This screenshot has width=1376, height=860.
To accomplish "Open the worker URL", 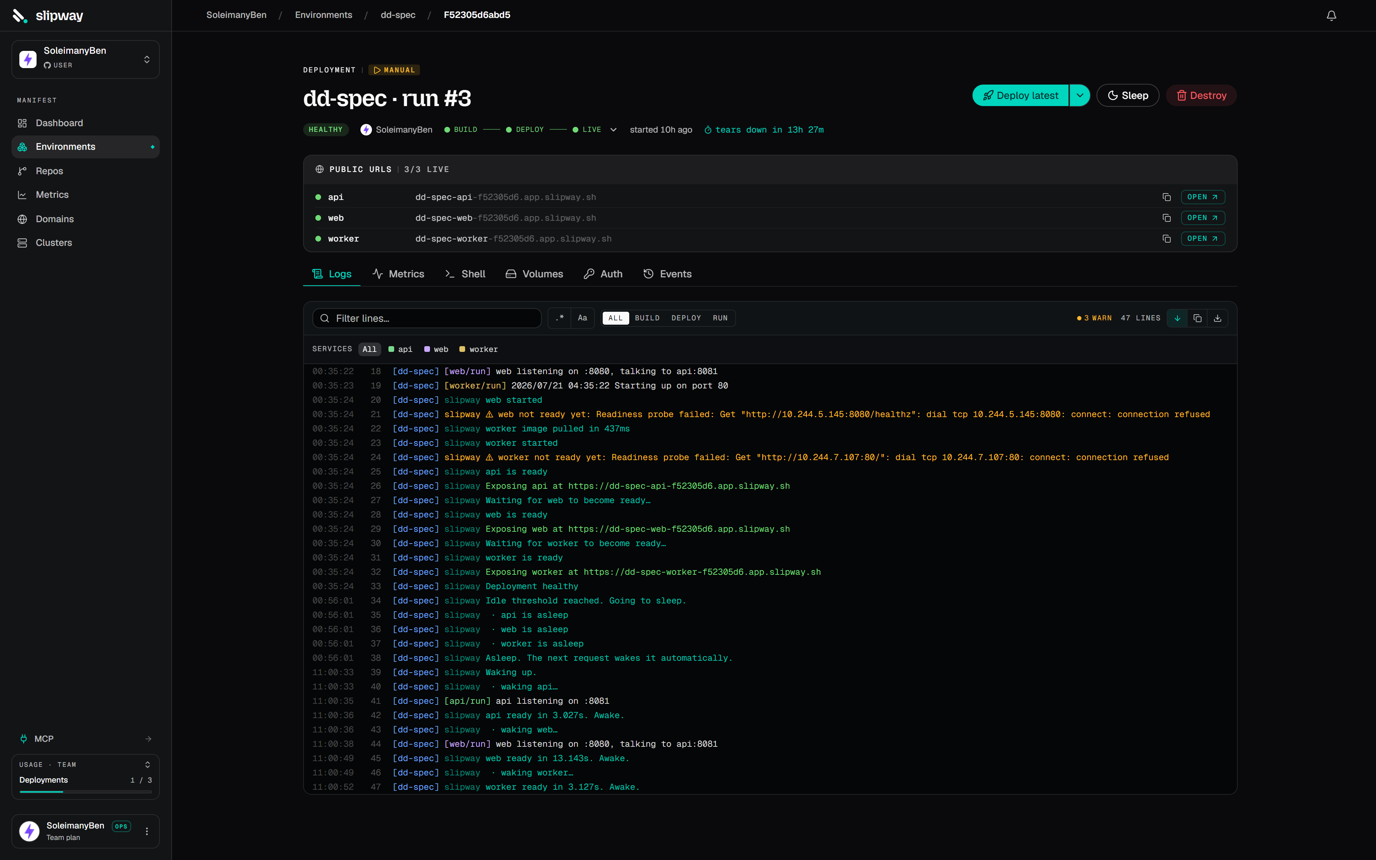I will (x=1203, y=239).
